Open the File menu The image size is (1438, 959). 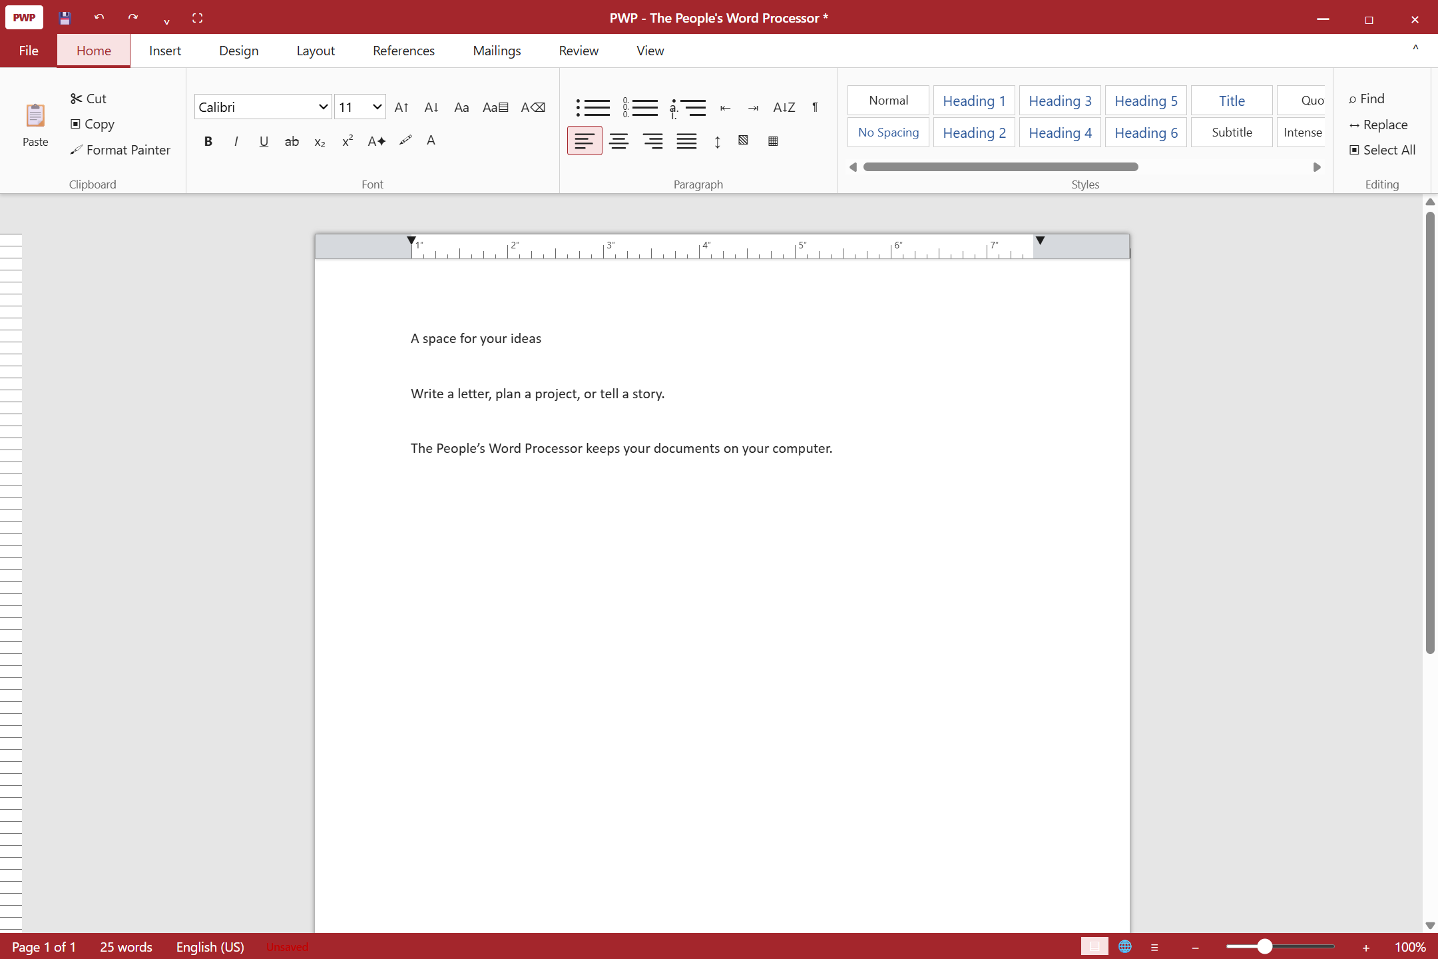pyautogui.click(x=29, y=51)
